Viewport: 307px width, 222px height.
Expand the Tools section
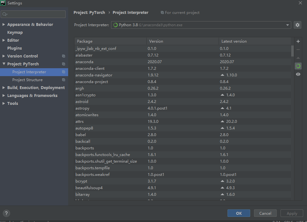(3, 103)
